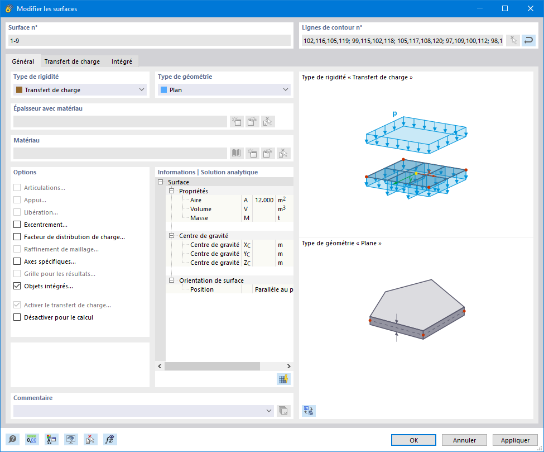
Task: Toggle the Appui checkbox
Action: click(x=17, y=200)
